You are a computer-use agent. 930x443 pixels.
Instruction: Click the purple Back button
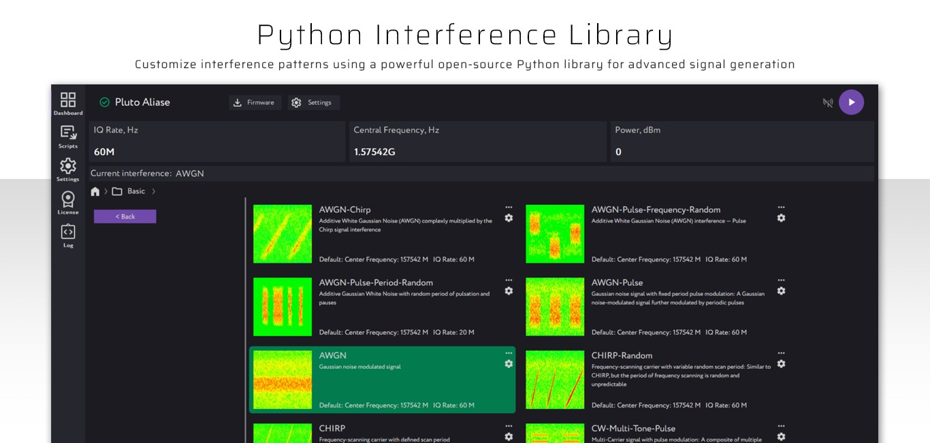coord(125,216)
